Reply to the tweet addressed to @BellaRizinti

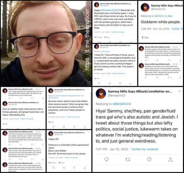click(x=107, y=160)
